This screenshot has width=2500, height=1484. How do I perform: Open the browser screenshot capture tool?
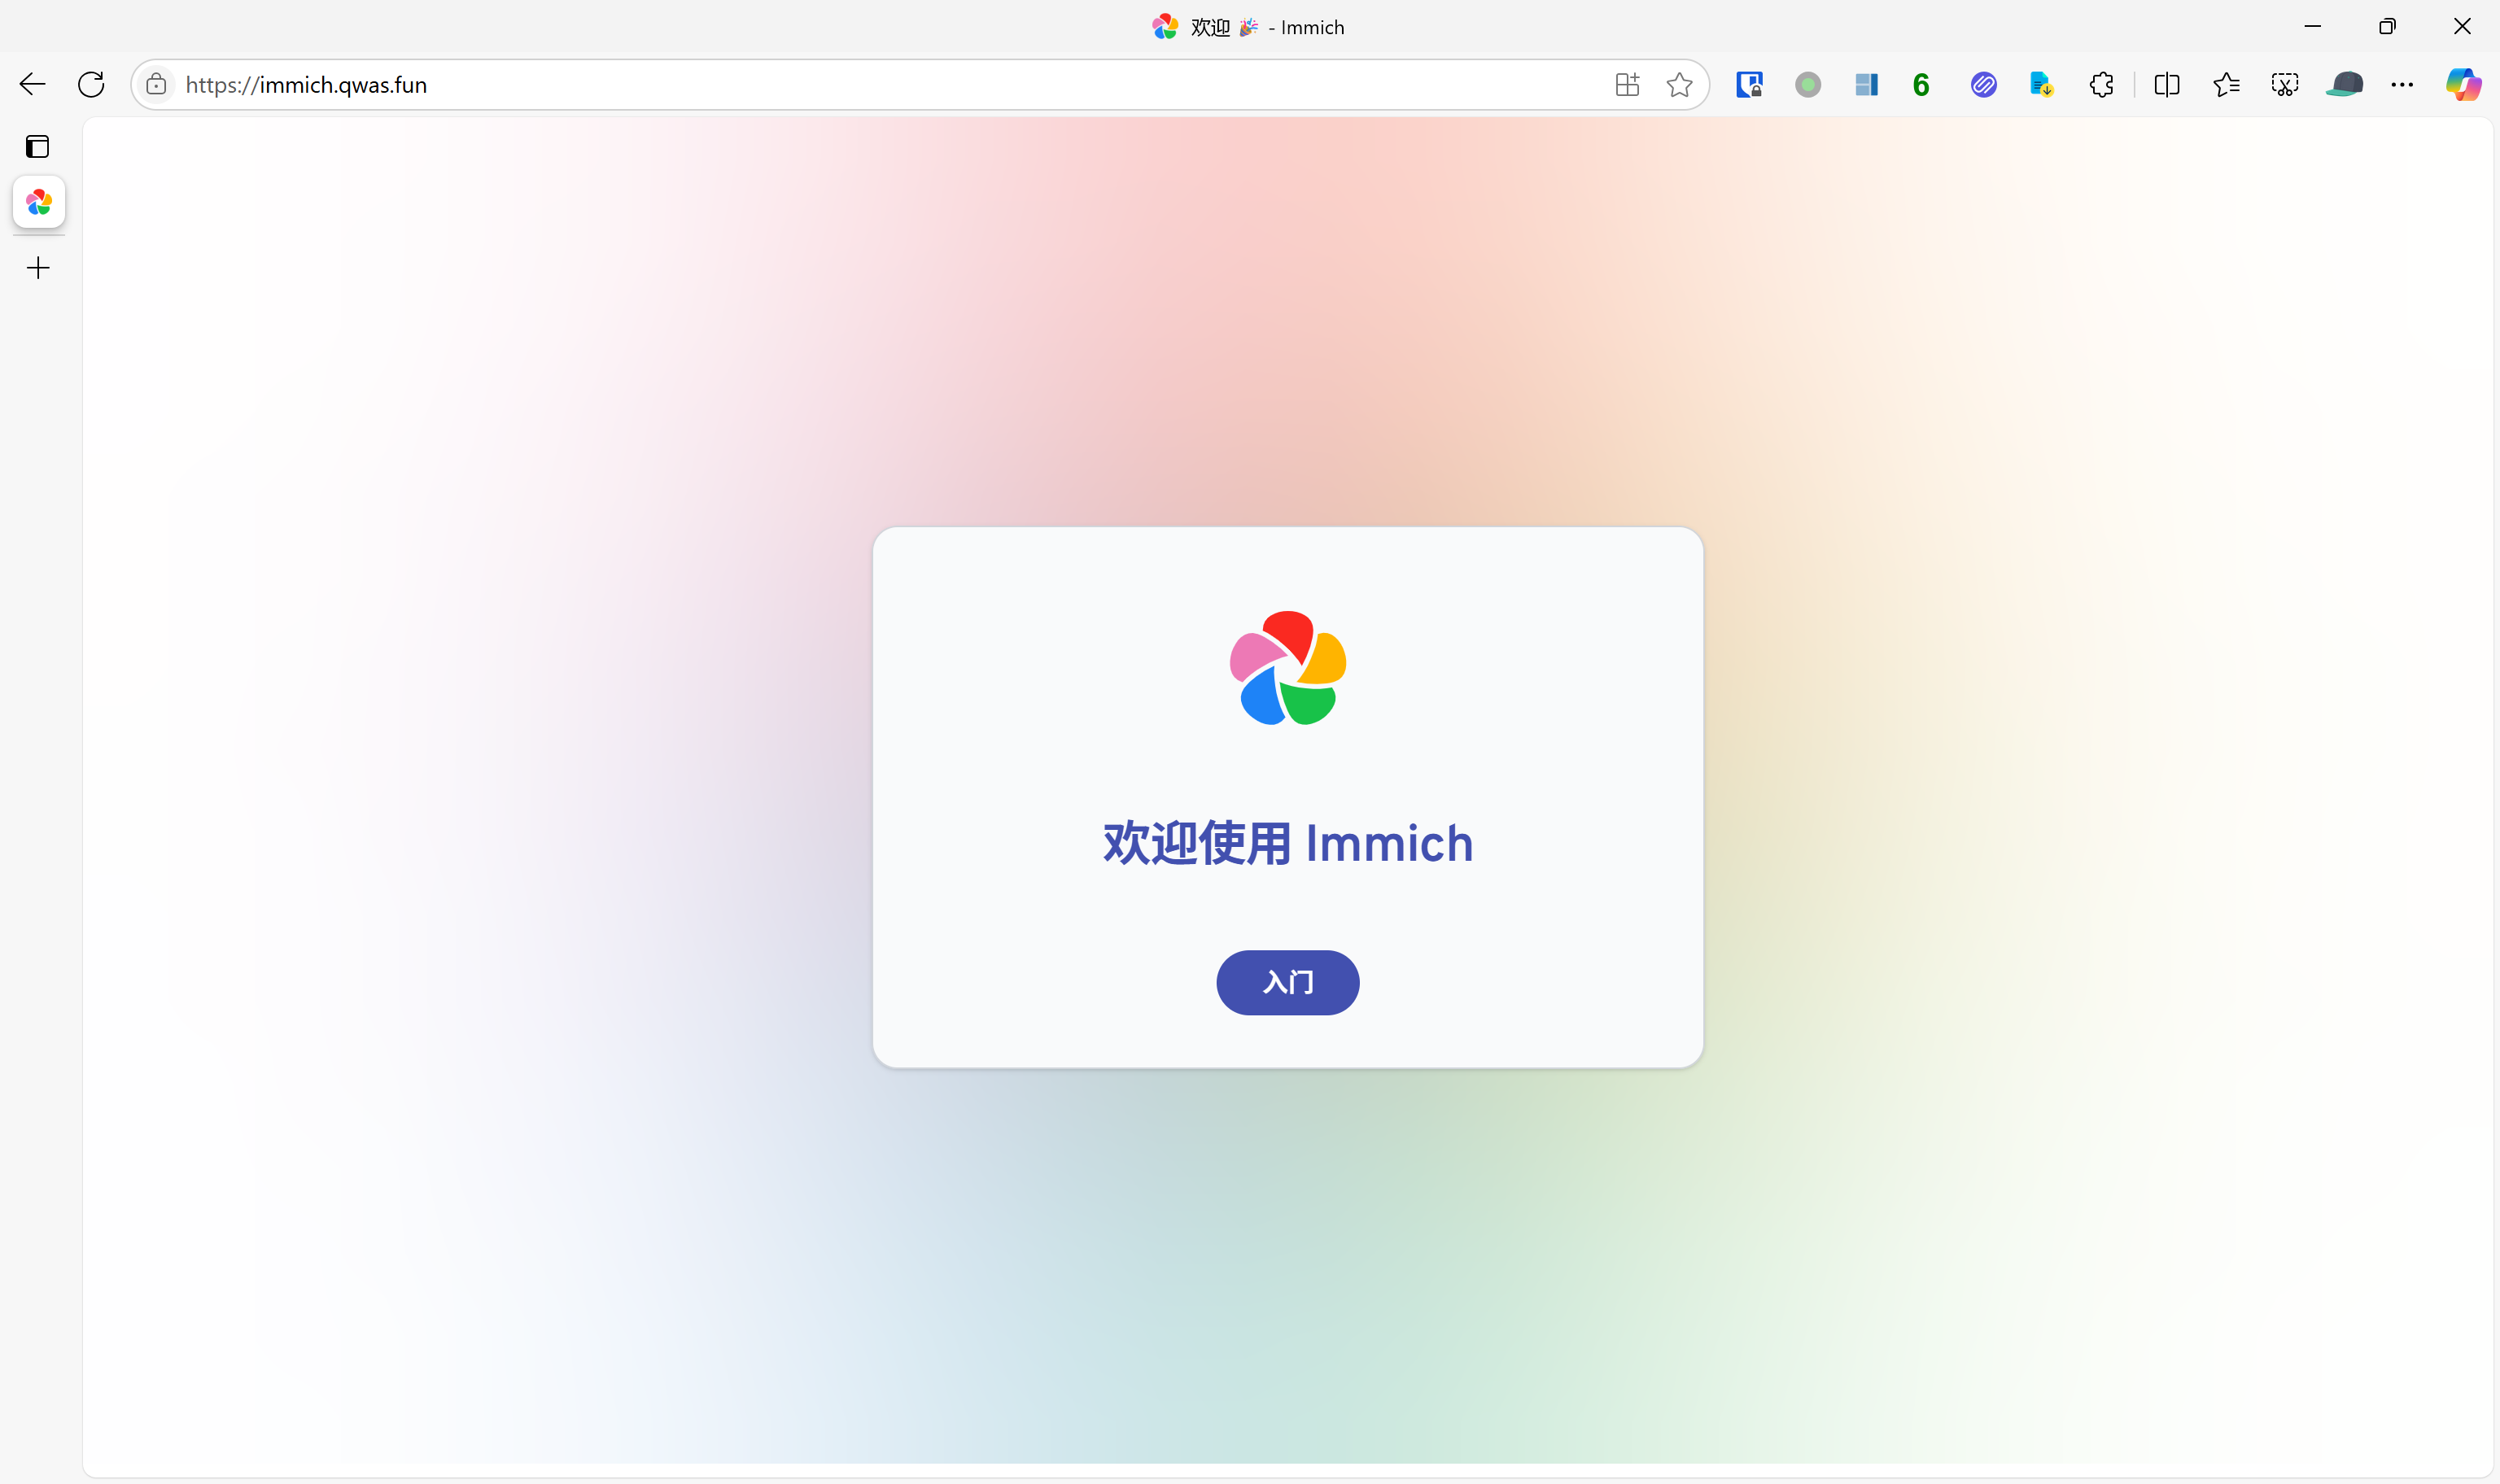(x=2286, y=84)
